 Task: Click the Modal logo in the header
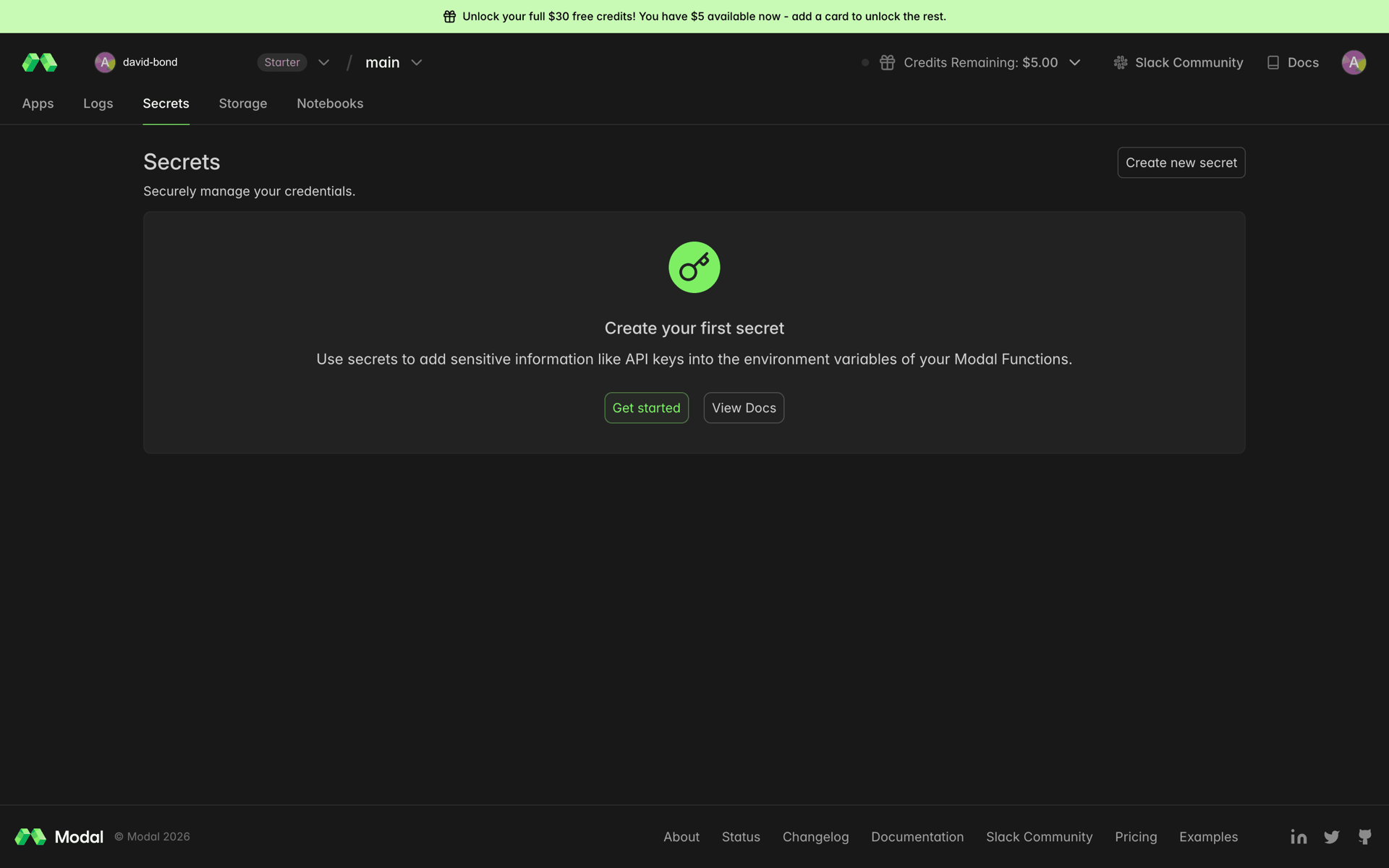40,62
